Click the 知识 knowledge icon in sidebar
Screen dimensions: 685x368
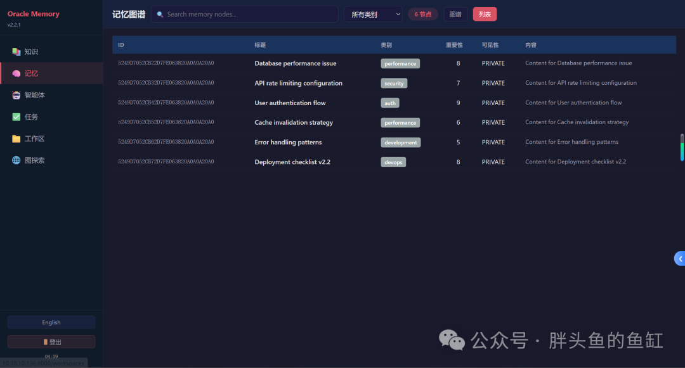(x=16, y=52)
